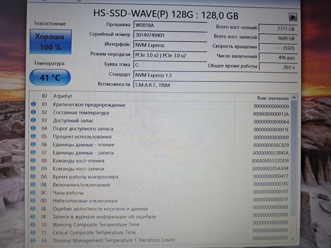
Task: Select serial number field 30149749401
Action: pyautogui.click(x=170, y=35)
